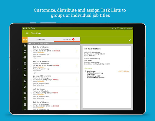Image resolution: width=155 pixels, height=121 pixels.
Task: Check the circle for 'can't find cleaner' task
Action: [31, 93]
